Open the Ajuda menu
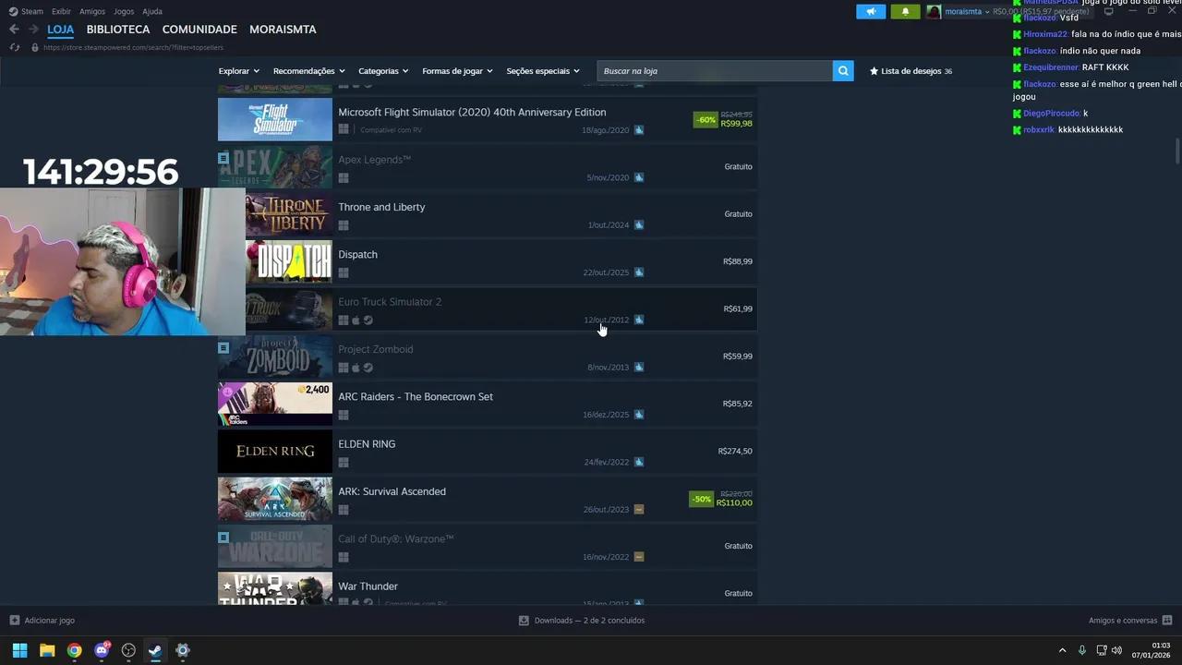Image resolution: width=1182 pixels, height=665 pixels. pos(152,12)
